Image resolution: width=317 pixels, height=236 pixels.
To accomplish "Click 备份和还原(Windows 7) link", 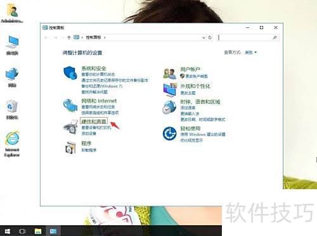I will (x=101, y=86).
